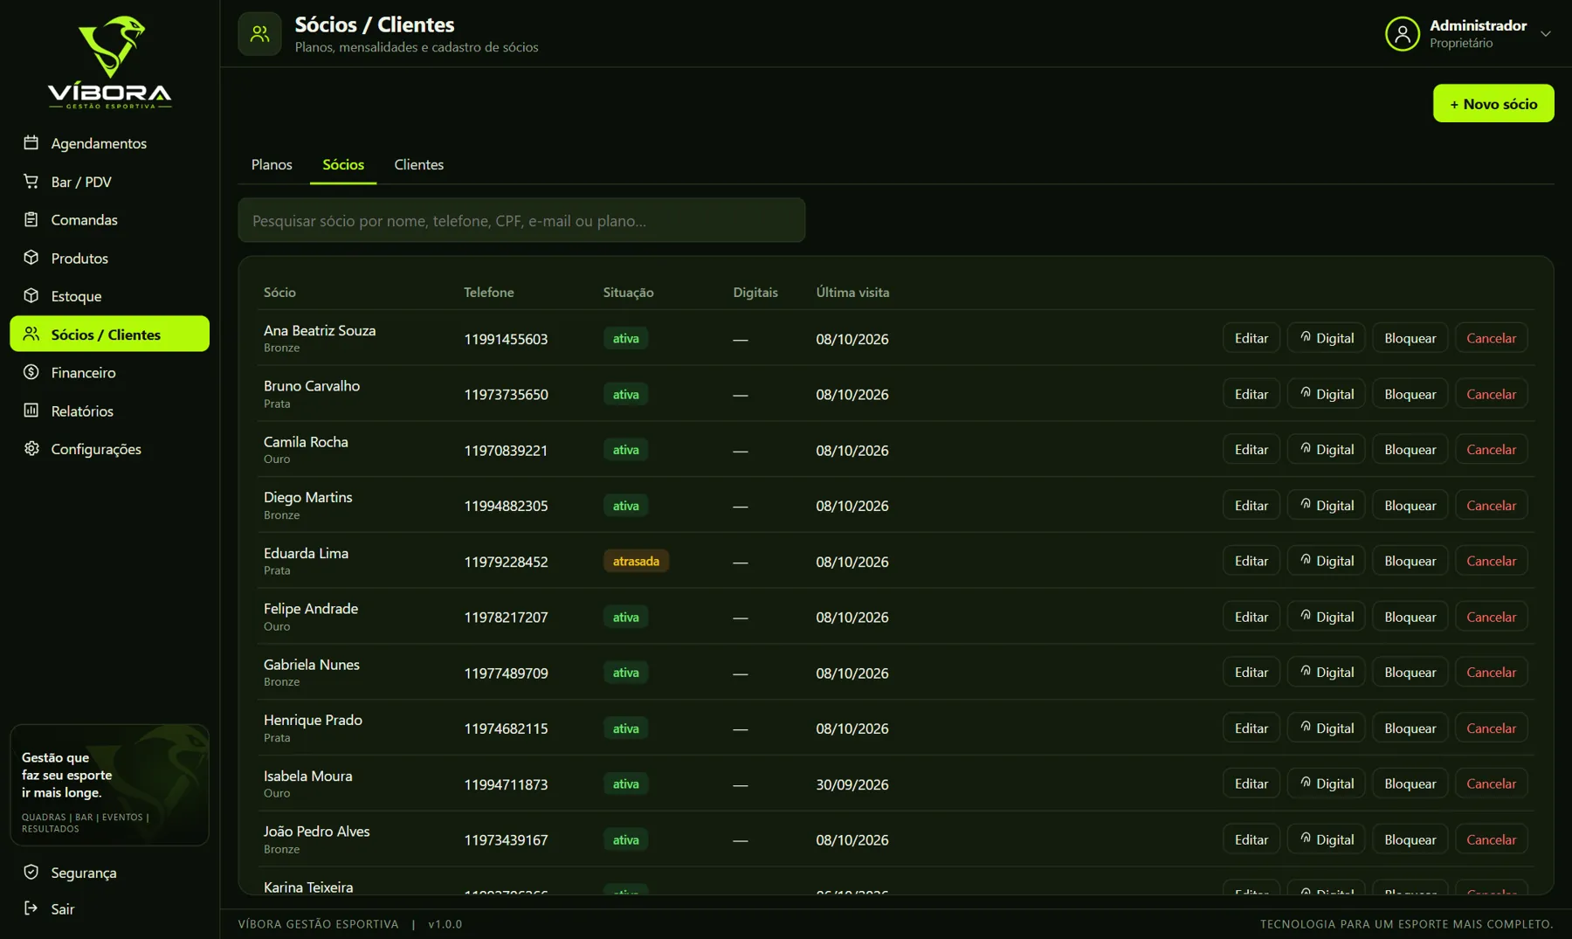Click Bloquear for Gabriela Nunes
The image size is (1572, 939).
[1410, 673]
